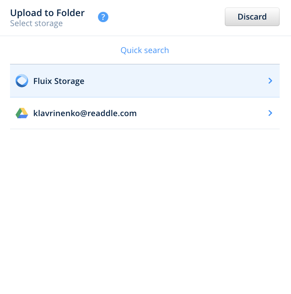Click the Select storage subtitle text

pos(37,23)
